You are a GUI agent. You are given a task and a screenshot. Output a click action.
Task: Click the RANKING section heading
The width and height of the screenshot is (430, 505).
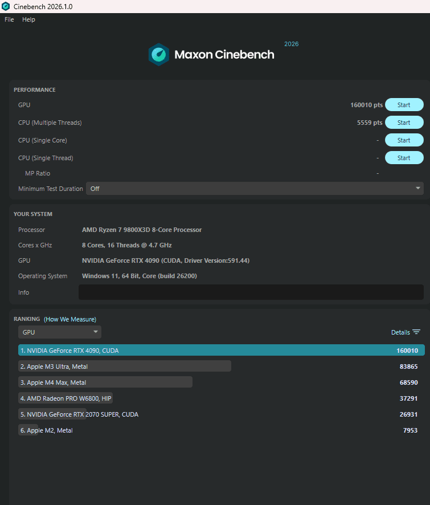coord(27,319)
